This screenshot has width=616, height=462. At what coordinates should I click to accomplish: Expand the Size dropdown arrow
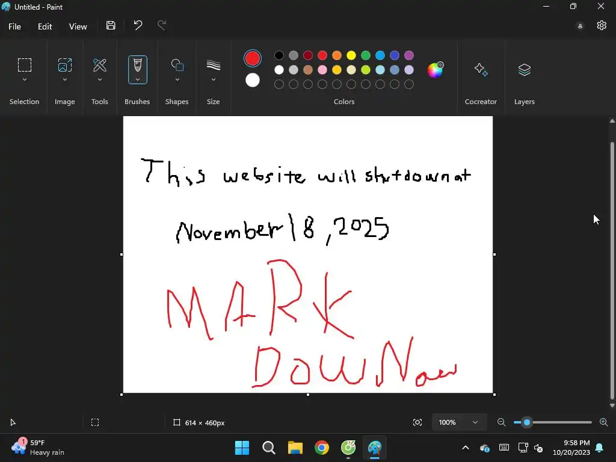(214, 79)
